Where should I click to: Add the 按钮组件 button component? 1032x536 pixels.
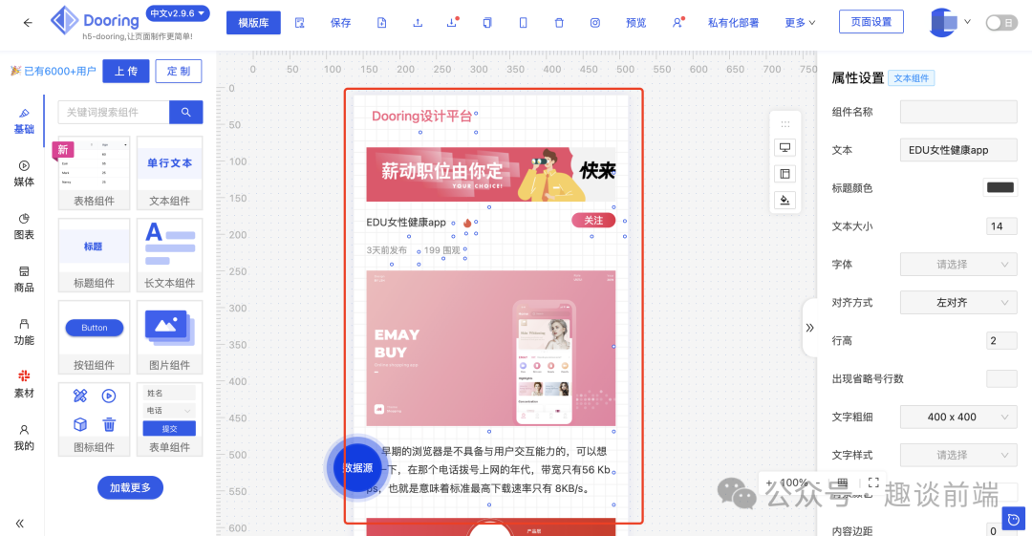pos(94,337)
